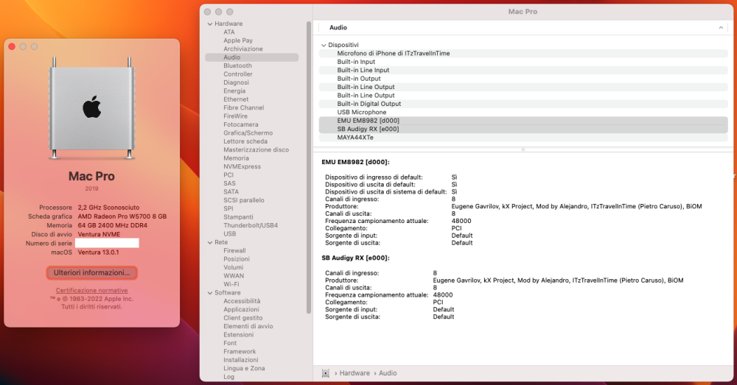737x385 pixels.
Task: Select NVMExpress in the sidebar
Action: coord(242,167)
